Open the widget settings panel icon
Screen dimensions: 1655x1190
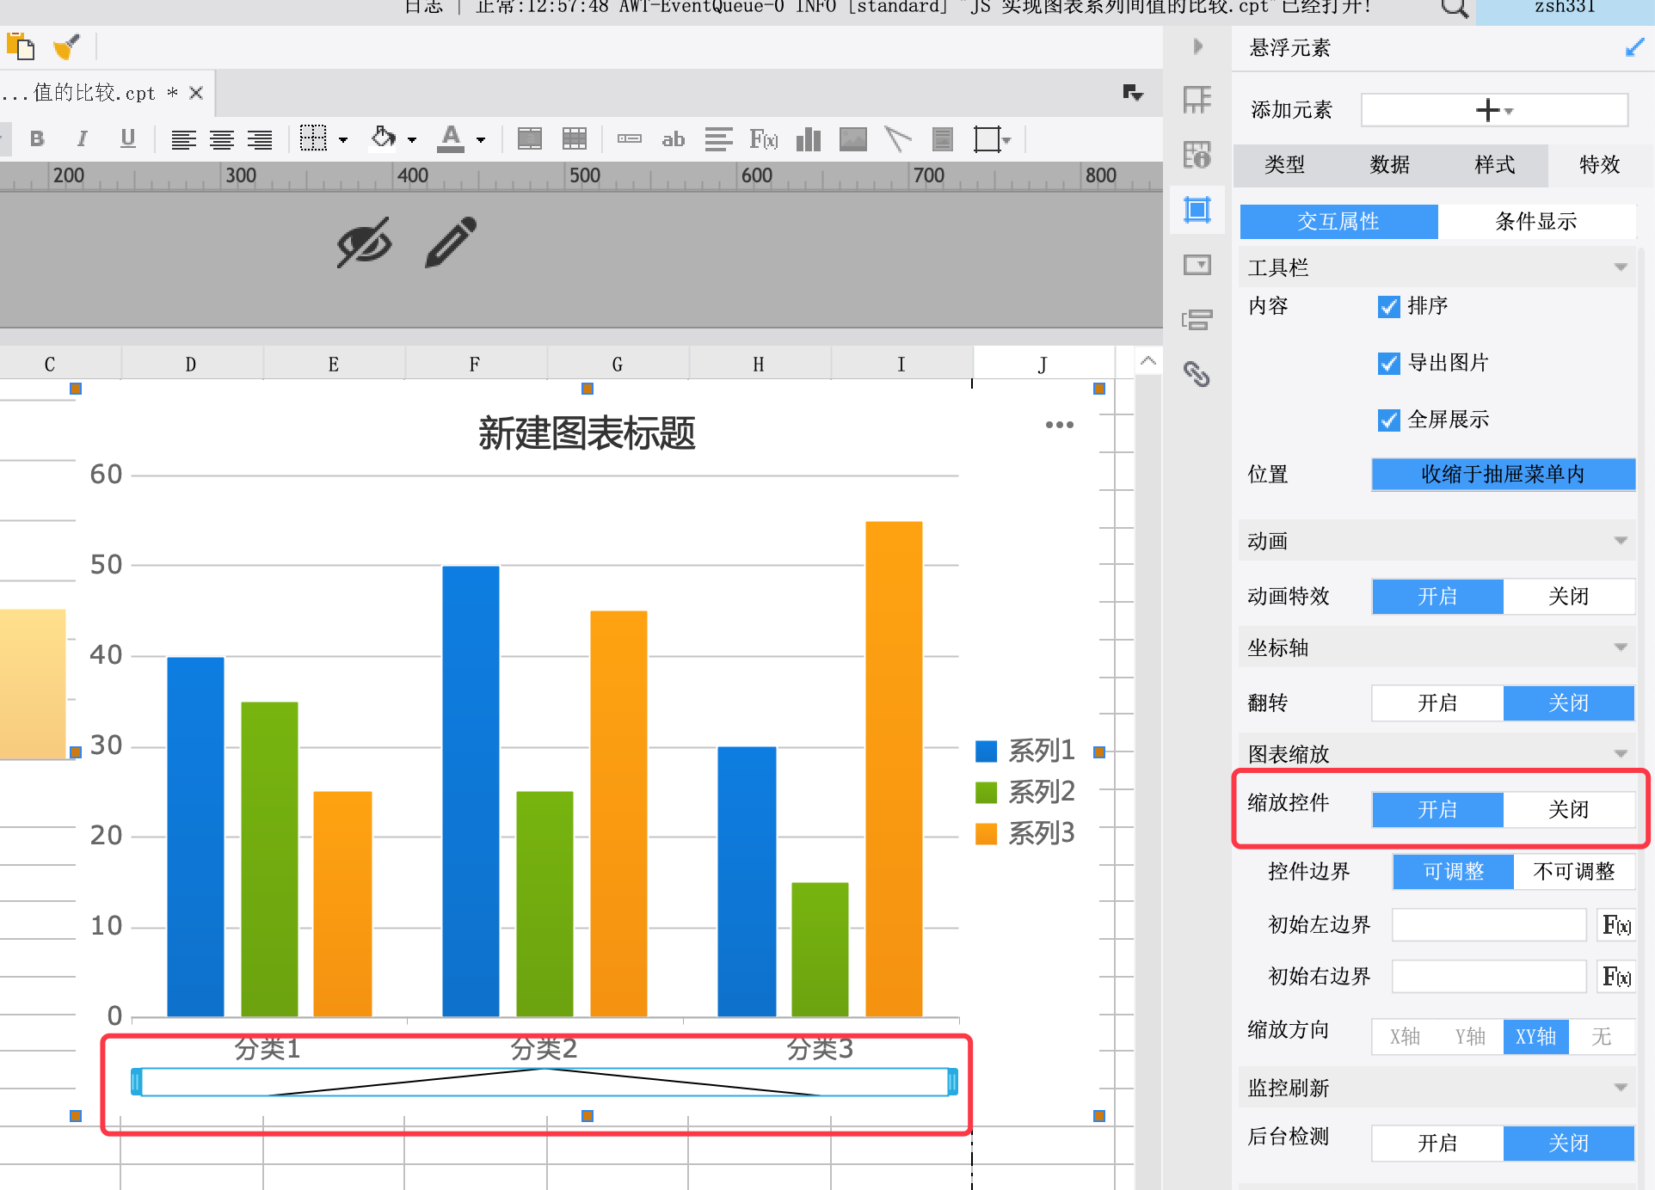click(x=1197, y=265)
